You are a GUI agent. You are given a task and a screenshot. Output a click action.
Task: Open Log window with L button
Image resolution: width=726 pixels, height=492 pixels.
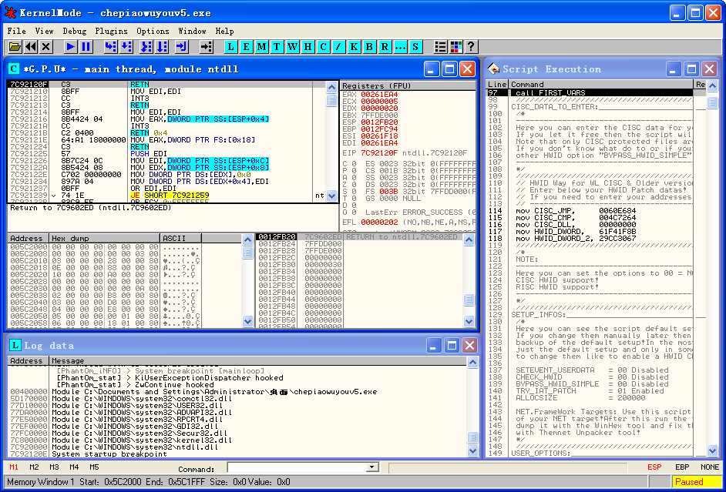tap(231, 47)
